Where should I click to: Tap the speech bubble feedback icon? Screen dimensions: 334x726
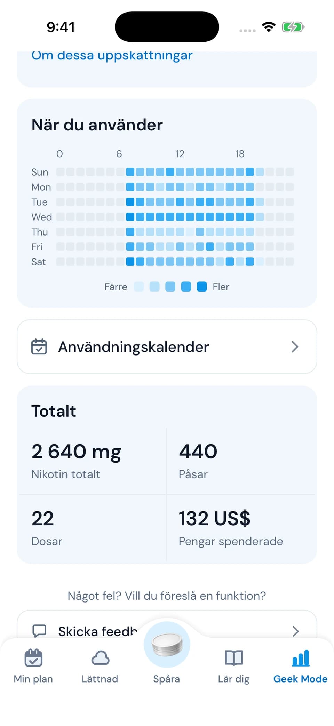(x=39, y=631)
